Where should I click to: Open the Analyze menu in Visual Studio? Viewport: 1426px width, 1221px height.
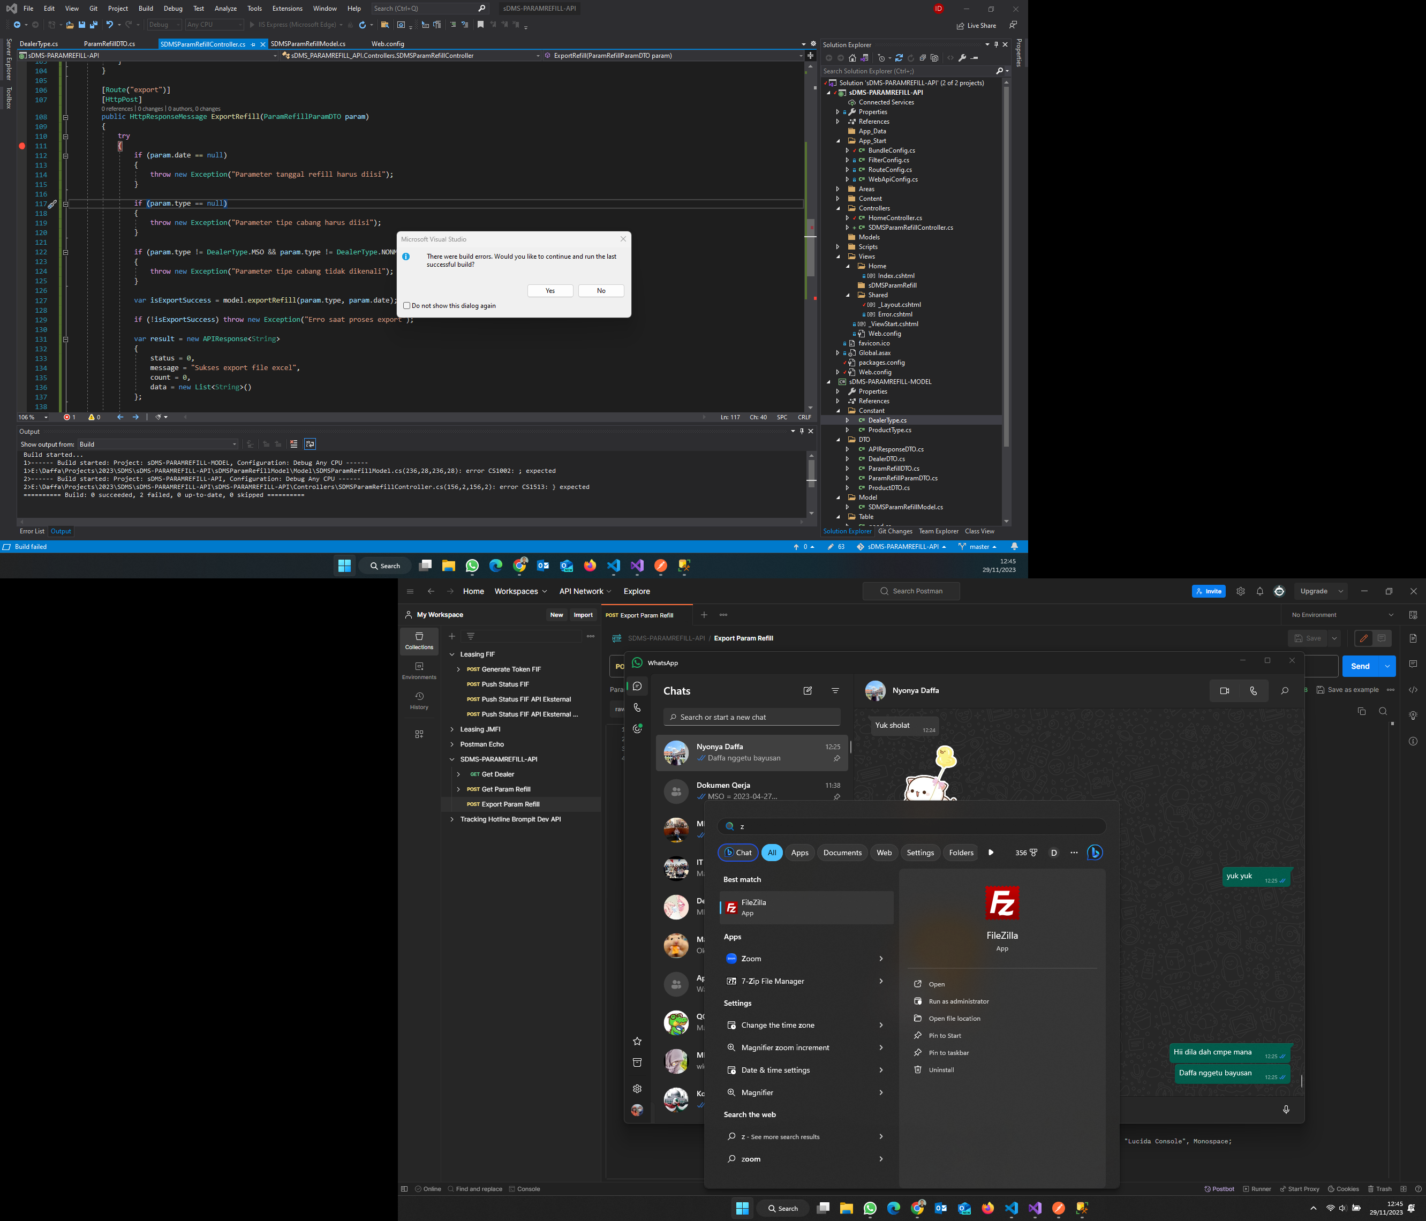225,8
